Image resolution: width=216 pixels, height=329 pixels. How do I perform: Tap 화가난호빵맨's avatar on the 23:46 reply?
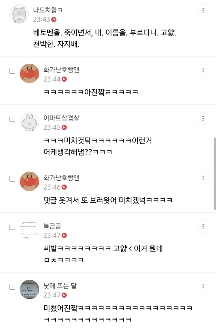tap(29, 182)
